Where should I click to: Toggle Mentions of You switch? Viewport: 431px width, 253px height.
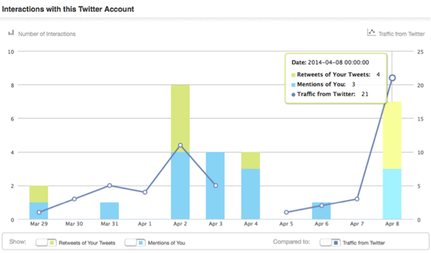coord(135,243)
